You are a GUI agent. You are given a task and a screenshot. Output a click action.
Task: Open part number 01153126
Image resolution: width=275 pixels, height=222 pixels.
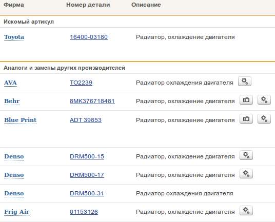pyautogui.click(x=84, y=212)
